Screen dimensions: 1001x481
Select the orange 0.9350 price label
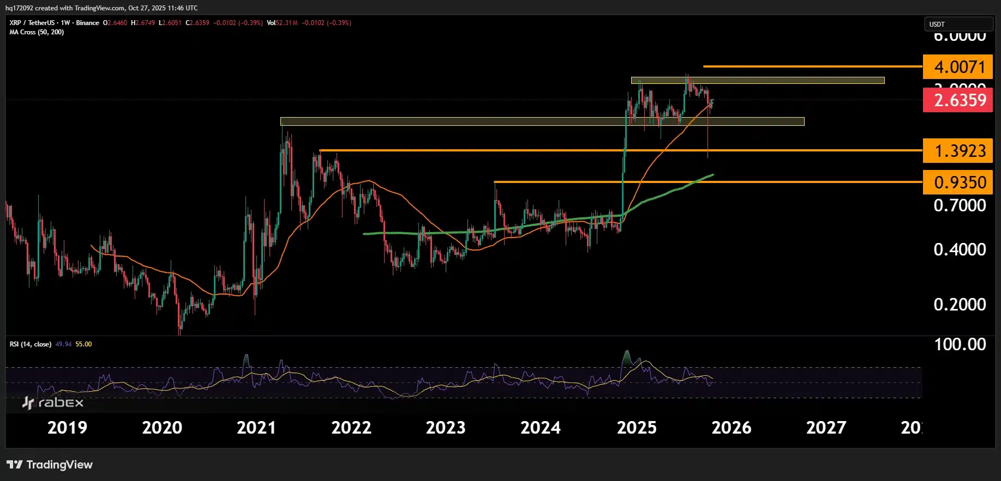coord(957,182)
